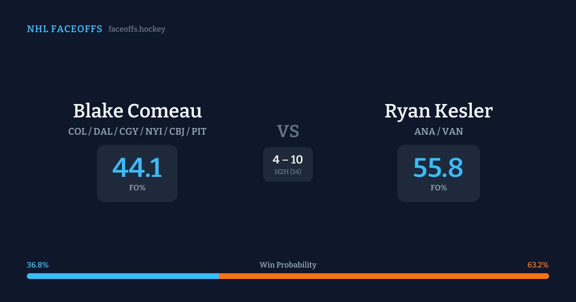Select the Ryan Kesler player name

[x=438, y=111]
